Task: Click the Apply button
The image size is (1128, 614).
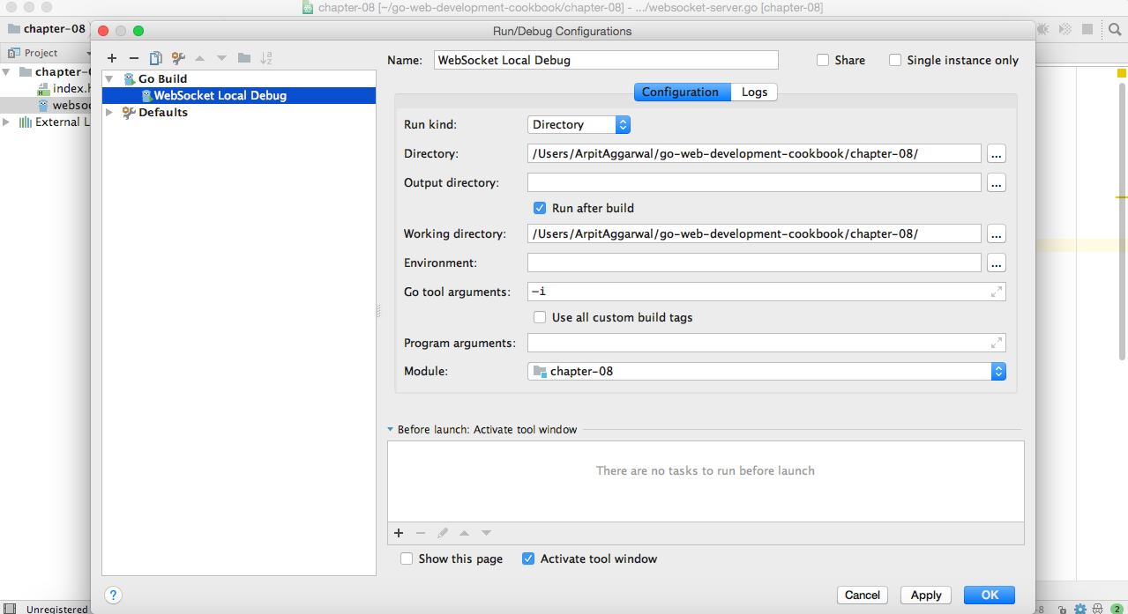Action: coord(926,596)
